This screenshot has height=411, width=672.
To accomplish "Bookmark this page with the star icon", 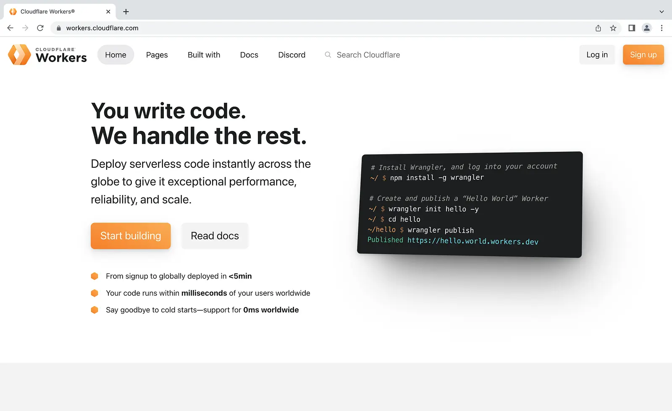I will [613, 28].
